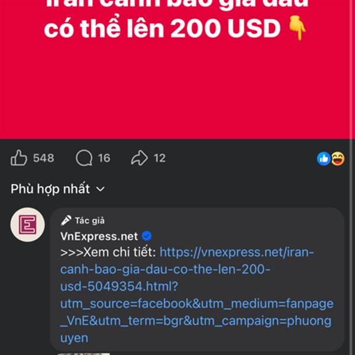The image size is (355, 355).
Task: Click the blue verified badge
Action: (x=147, y=236)
